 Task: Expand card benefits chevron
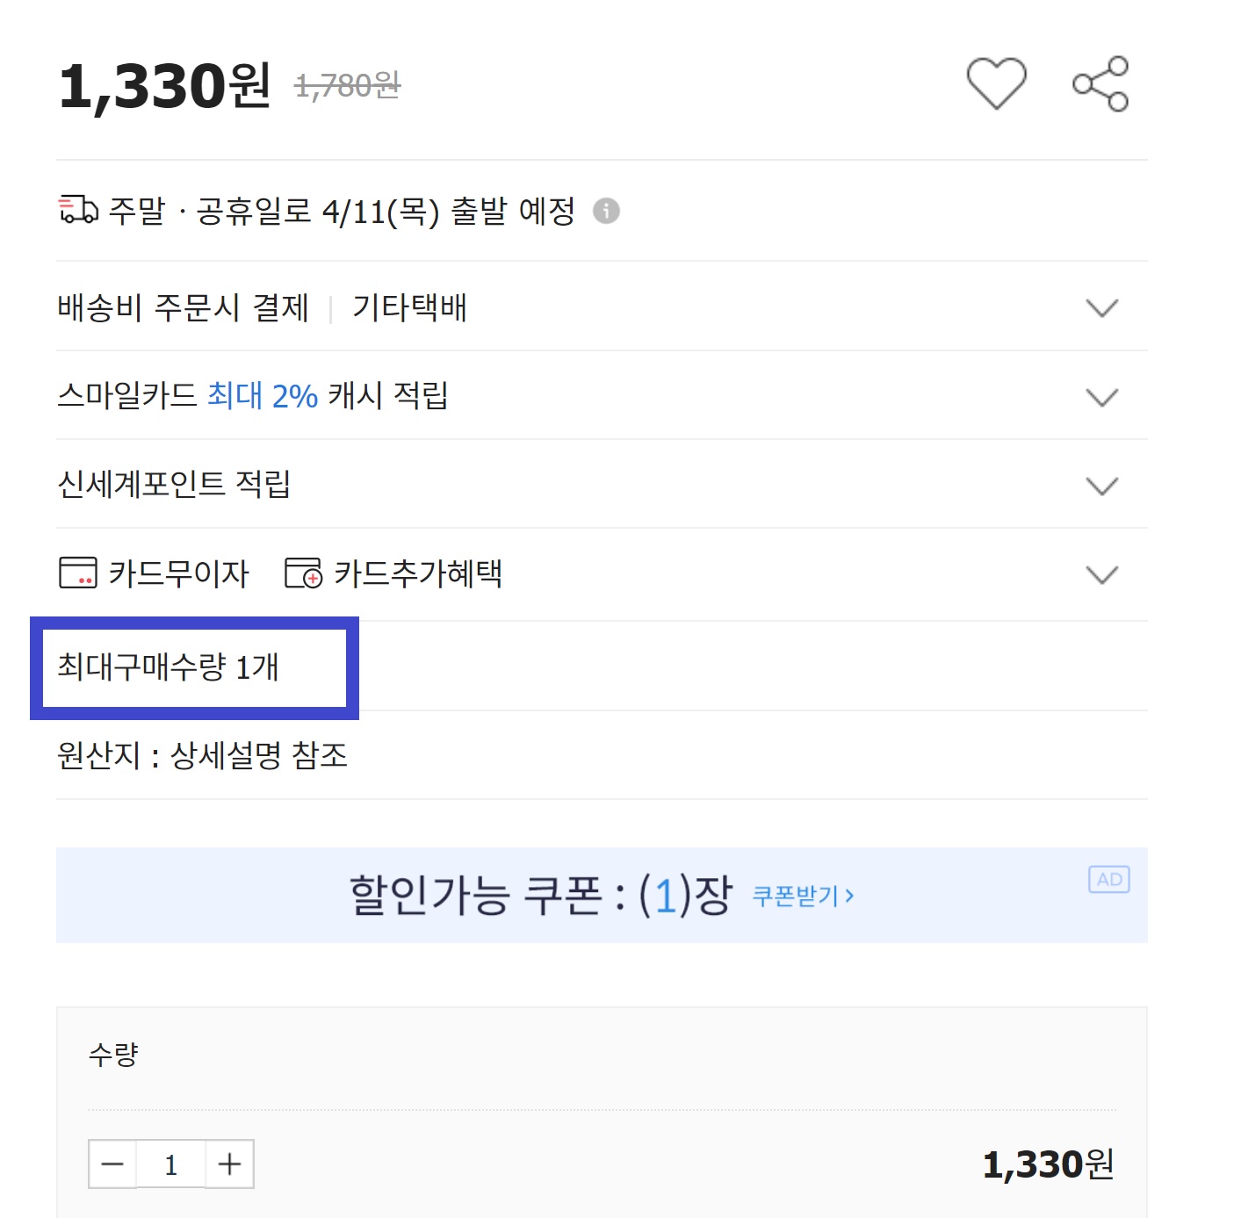1101,574
